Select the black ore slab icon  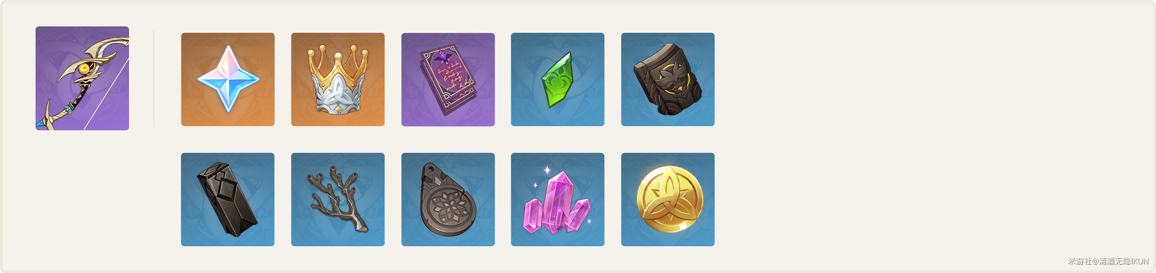tap(228, 199)
